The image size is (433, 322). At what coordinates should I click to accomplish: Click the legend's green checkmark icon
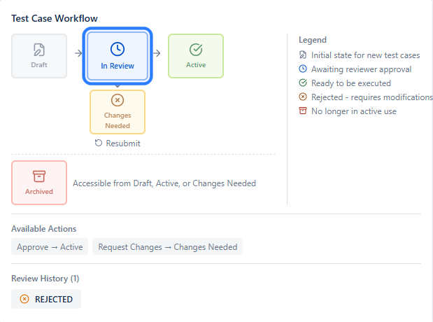(x=302, y=83)
